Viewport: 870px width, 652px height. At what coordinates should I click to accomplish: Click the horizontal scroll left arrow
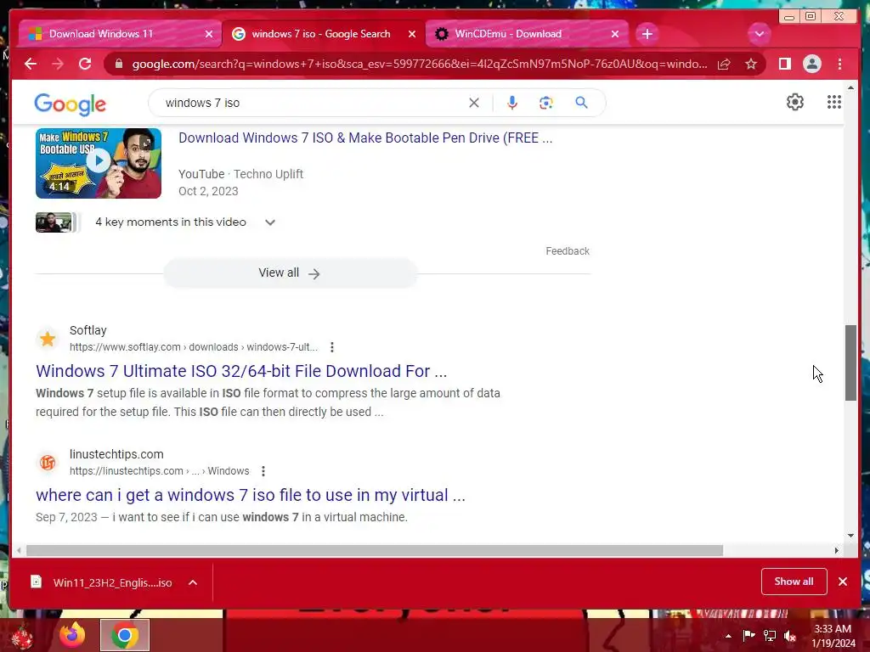(19, 550)
